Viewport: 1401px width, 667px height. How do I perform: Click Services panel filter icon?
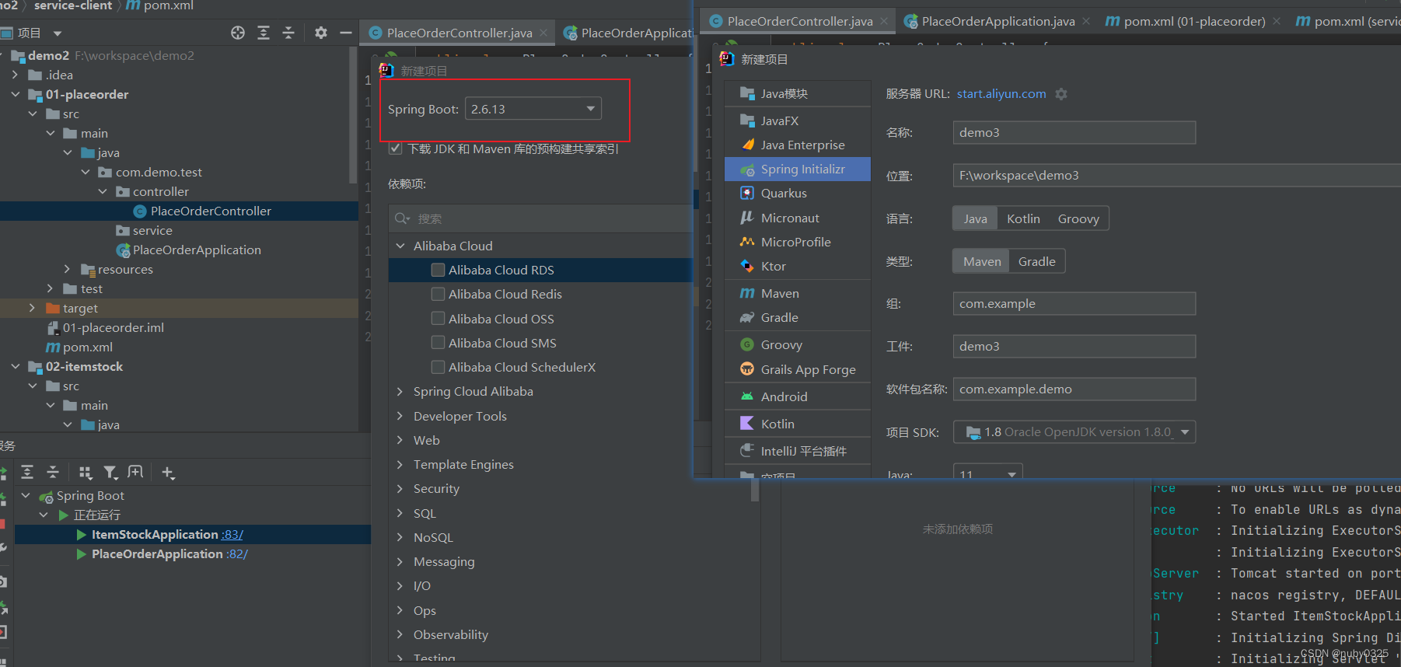[x=110, y=472]
